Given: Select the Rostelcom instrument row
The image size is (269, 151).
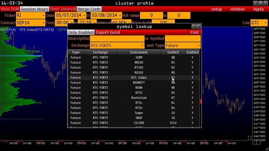Looking at the screenshot, I should click(134, 98).
